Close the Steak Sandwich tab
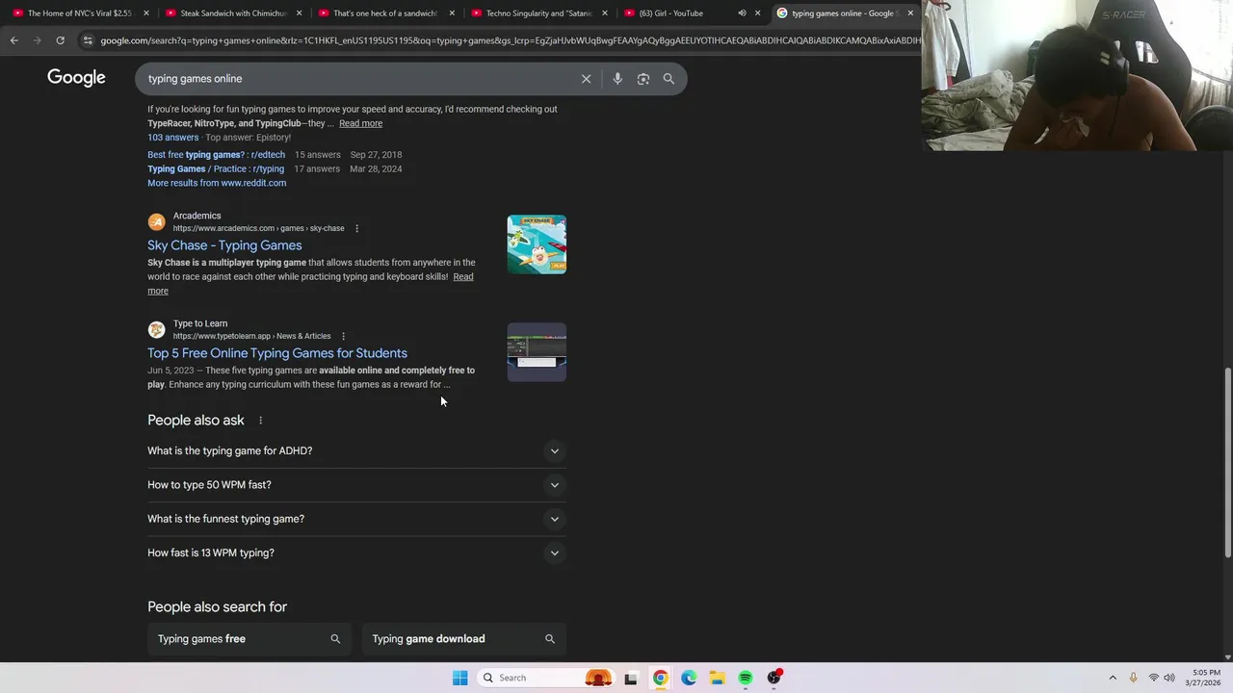Viewport: 1233px width, 693px height. [299, 13]
